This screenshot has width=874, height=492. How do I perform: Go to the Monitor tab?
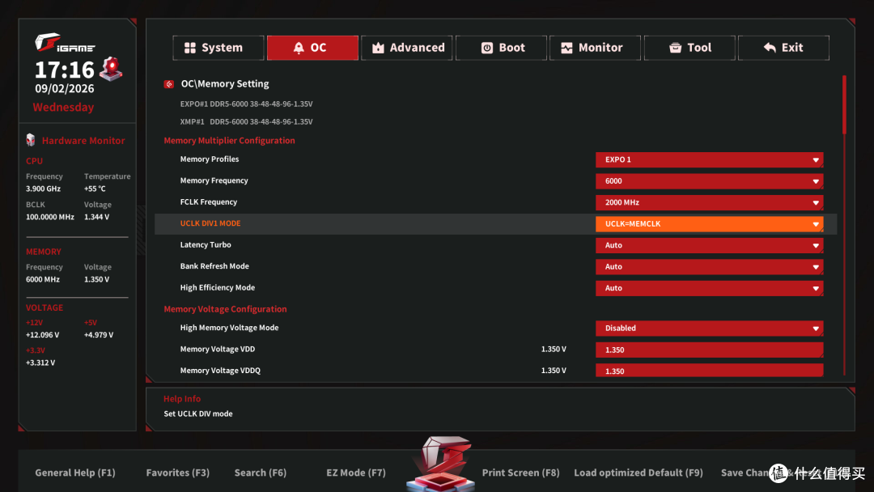596,48
